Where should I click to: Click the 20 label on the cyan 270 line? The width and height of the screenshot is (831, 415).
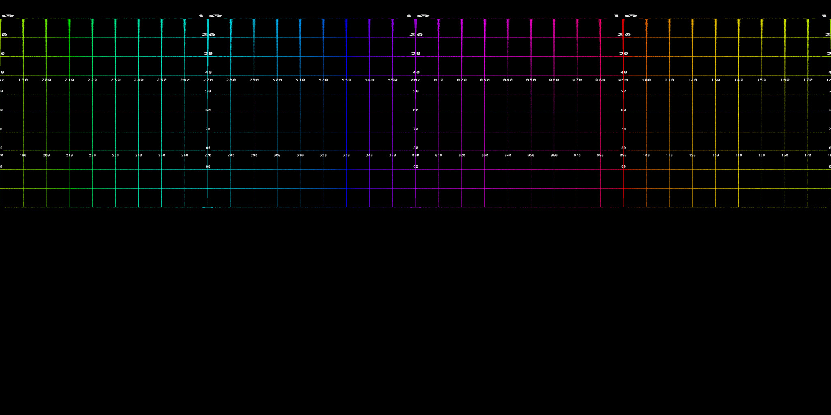tap(209, 35)
